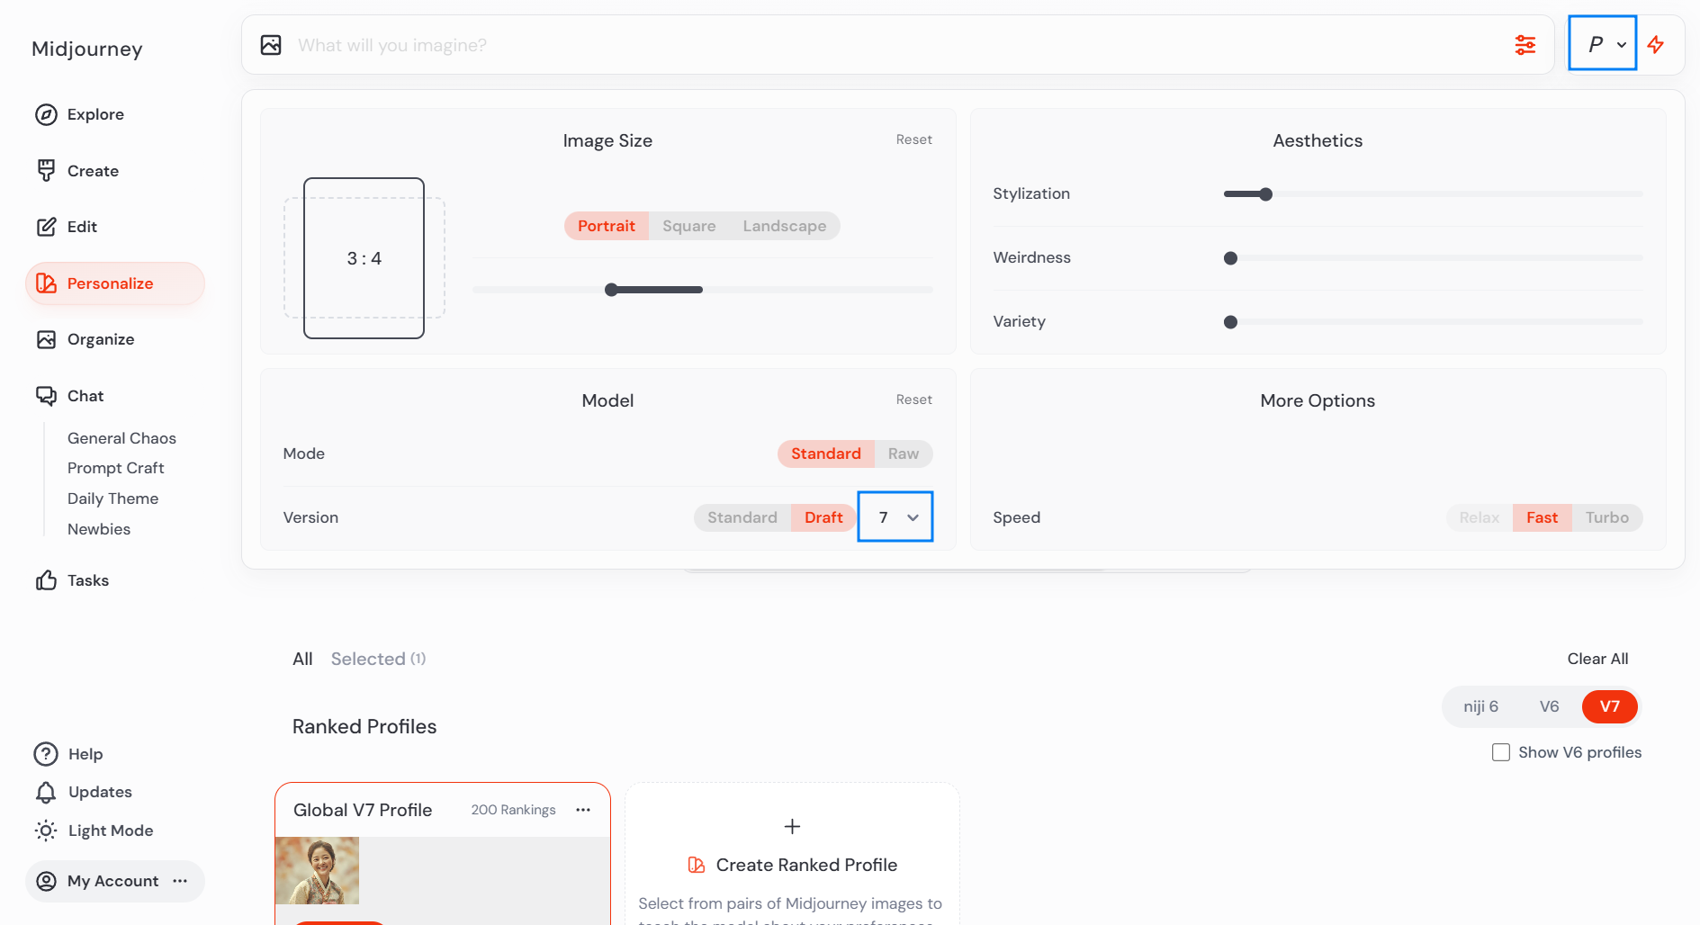Click the aspect ratio slider handle

(611, 290)
